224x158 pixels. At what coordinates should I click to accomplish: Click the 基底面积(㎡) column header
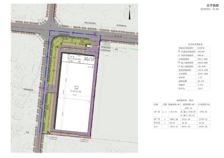[x=174, y=105]
